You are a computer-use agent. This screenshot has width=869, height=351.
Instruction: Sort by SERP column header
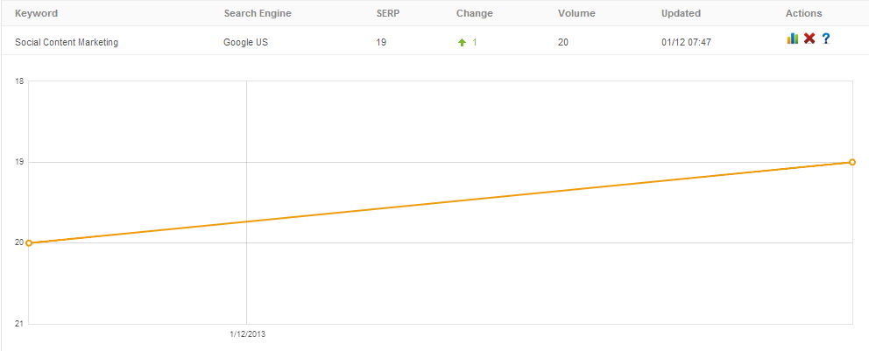[388, 13]
